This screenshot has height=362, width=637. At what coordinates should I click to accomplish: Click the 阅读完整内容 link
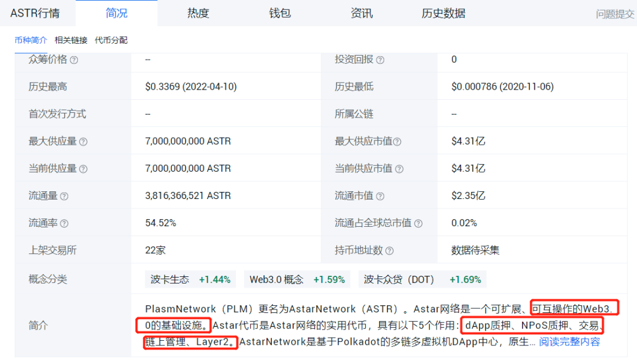pyautogui.click(x=570, y=342)
